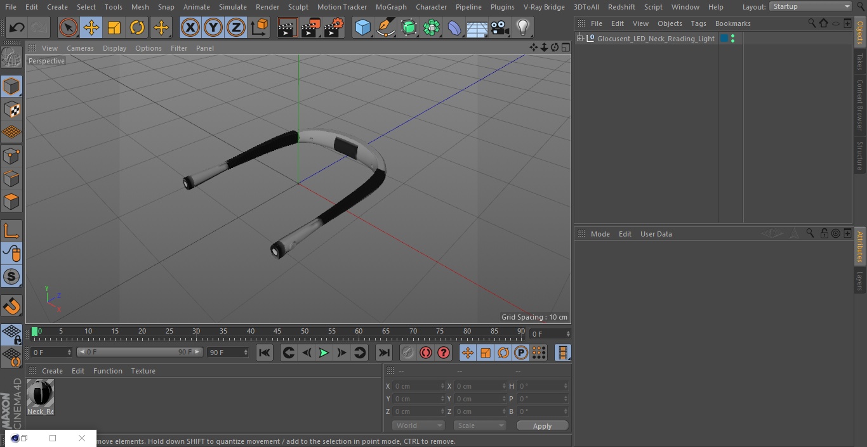Add a Cube primitive object
The image size is (867, 447).
tap(362, 28)
